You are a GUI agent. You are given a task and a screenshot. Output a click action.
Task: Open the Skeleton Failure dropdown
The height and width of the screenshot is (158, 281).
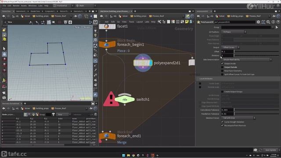click(238, 118)
